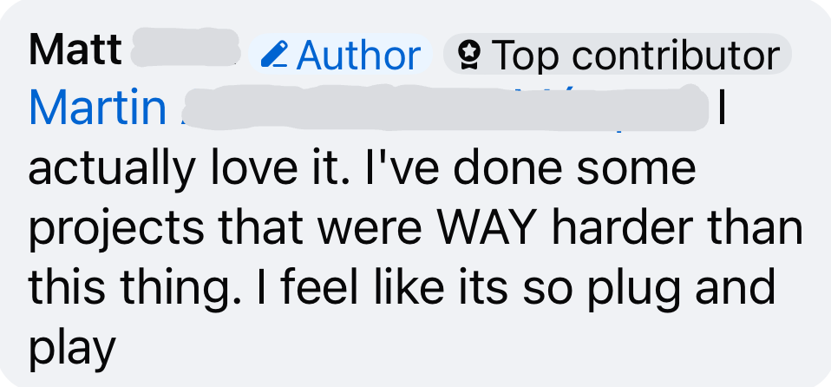Click the words 'I've done some'
This screenshot has height=387, width=831.
pyautogui.click(x=529, y=168)
